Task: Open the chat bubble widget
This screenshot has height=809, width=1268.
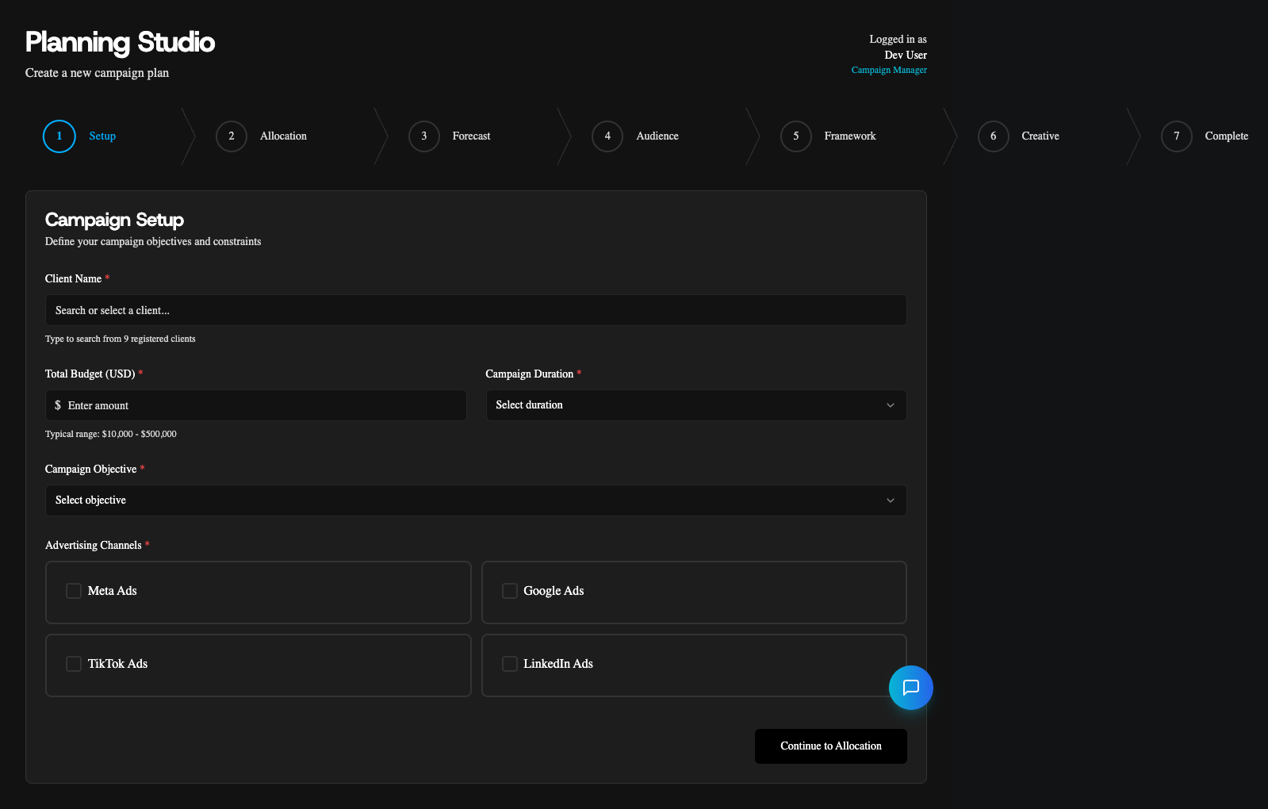Action: click(910, 687)
